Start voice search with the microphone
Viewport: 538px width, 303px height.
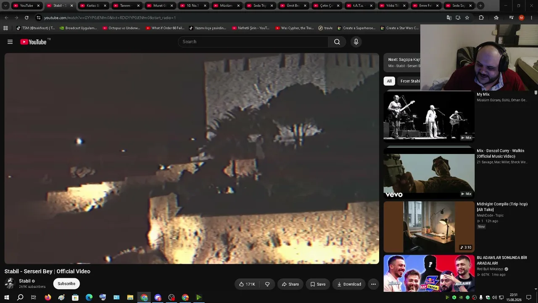point(356,42)
